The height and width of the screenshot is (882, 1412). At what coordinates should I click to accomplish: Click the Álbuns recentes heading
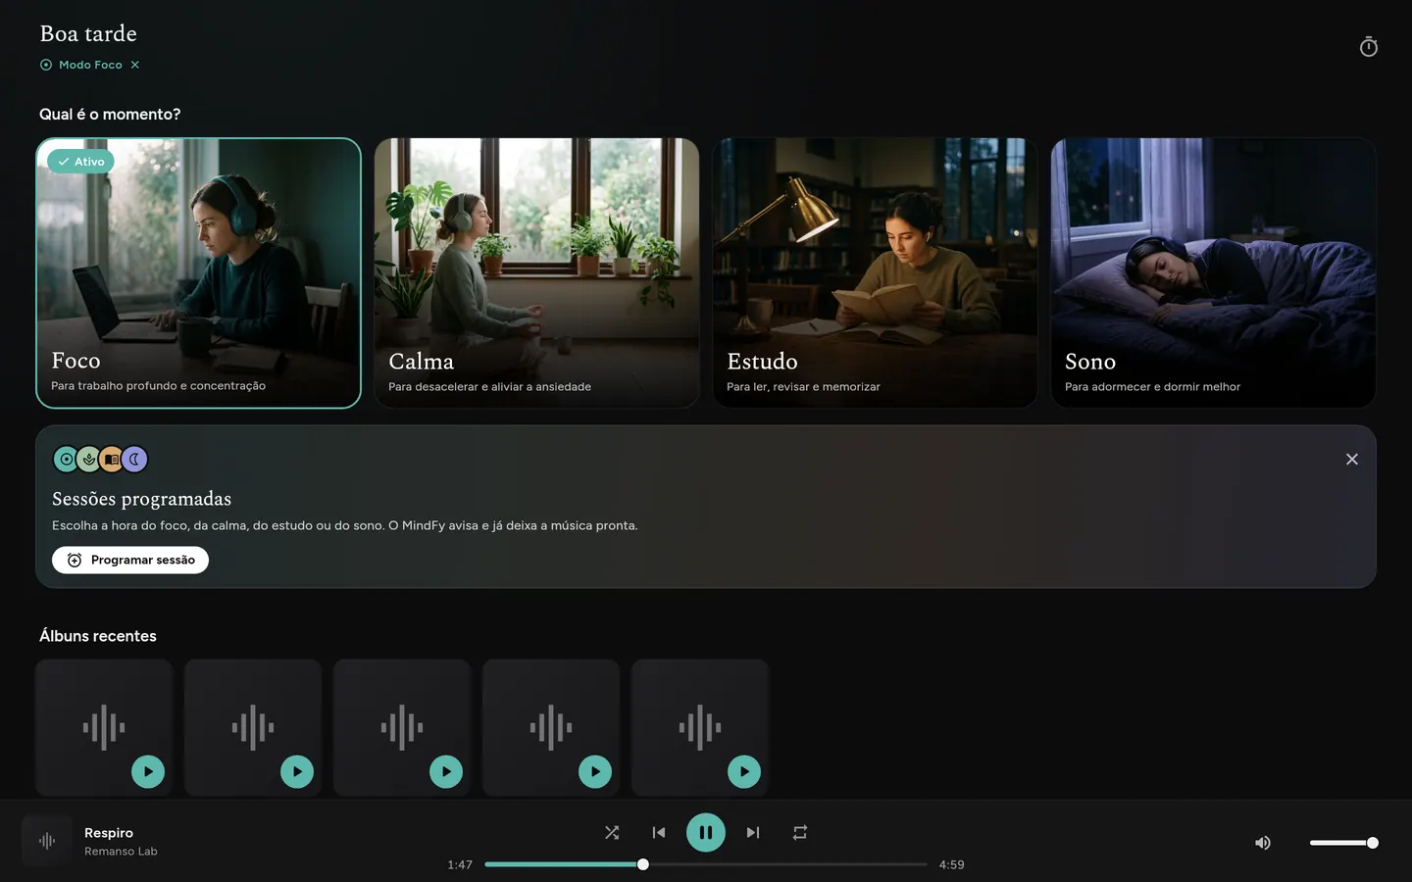point(98,636)
